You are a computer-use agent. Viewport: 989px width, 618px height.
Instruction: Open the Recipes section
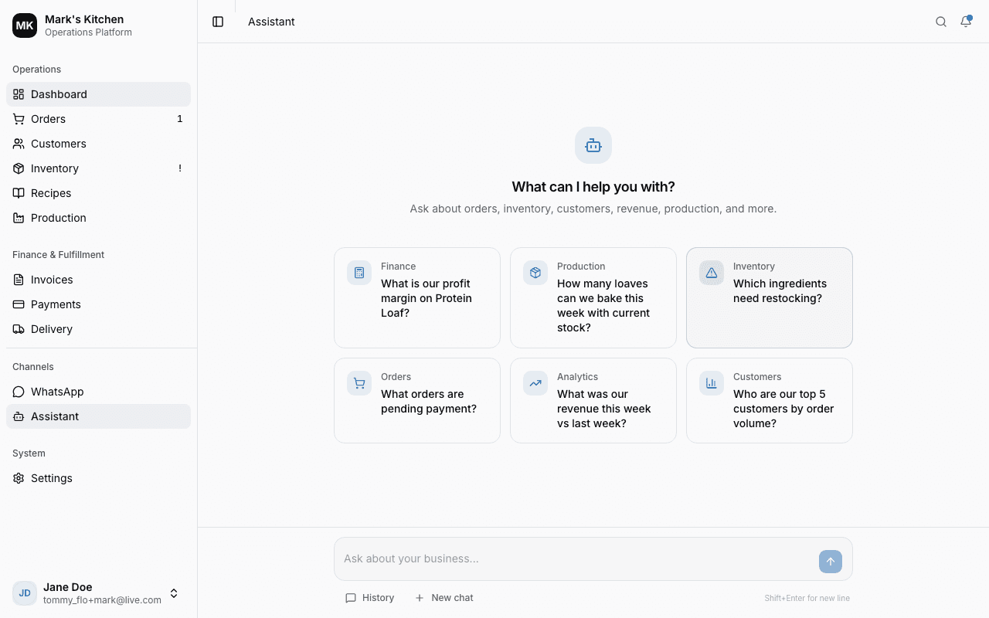tap(51, 193)
